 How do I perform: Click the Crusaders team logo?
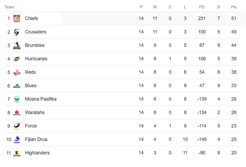click(17, 32)
